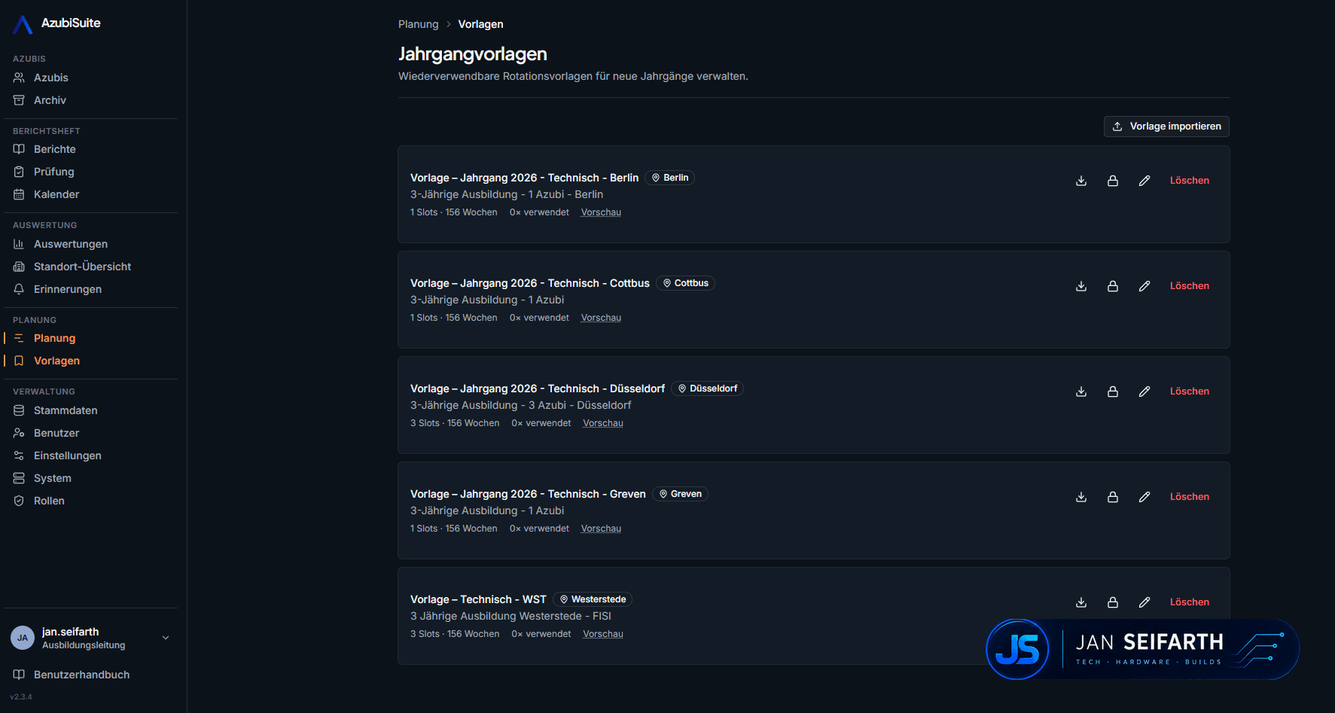Viewport: 1335px width, 713px height.
Task: Edit the Technisch - WST template
Action: (x=1145, y=602)
